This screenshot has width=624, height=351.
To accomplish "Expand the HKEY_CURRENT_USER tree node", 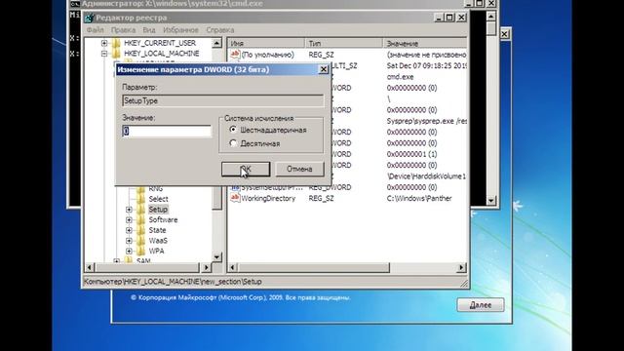I will pos(104,43).
